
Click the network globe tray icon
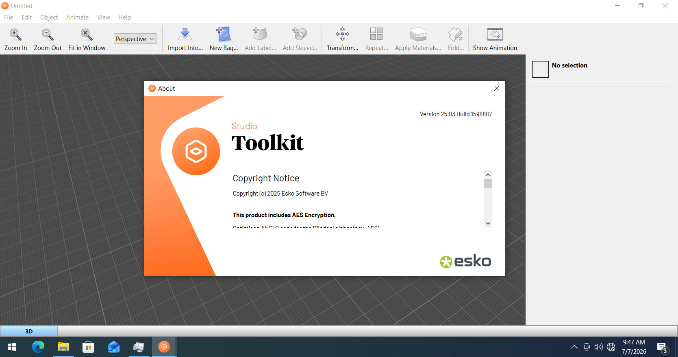tap(611, 347)
